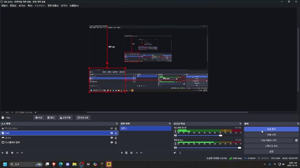Image resolution: width=300 pixels, height=168 pixels.
Task: Open the 파일(F) menu
Action: (x=5, y=6)
